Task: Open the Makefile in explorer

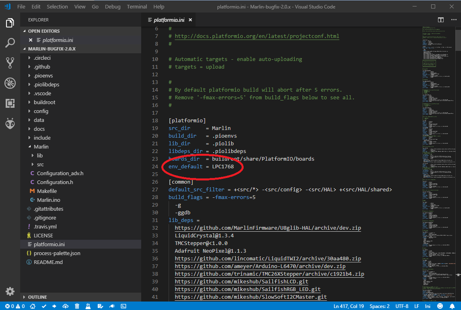Action: [47, 191]
